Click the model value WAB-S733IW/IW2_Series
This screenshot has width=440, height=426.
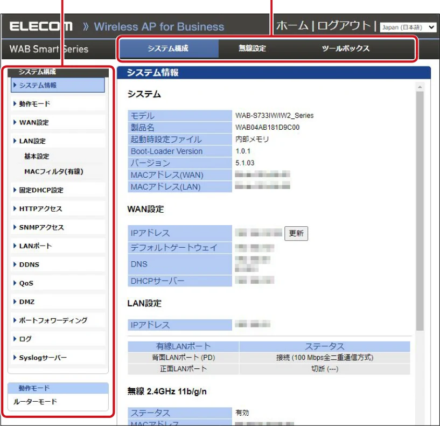coord(275,115)
